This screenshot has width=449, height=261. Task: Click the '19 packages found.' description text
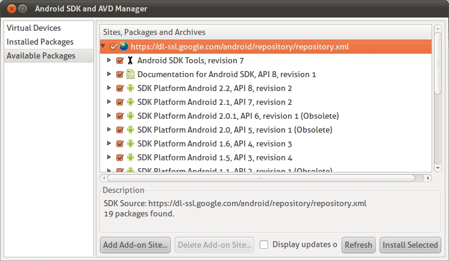139,214
